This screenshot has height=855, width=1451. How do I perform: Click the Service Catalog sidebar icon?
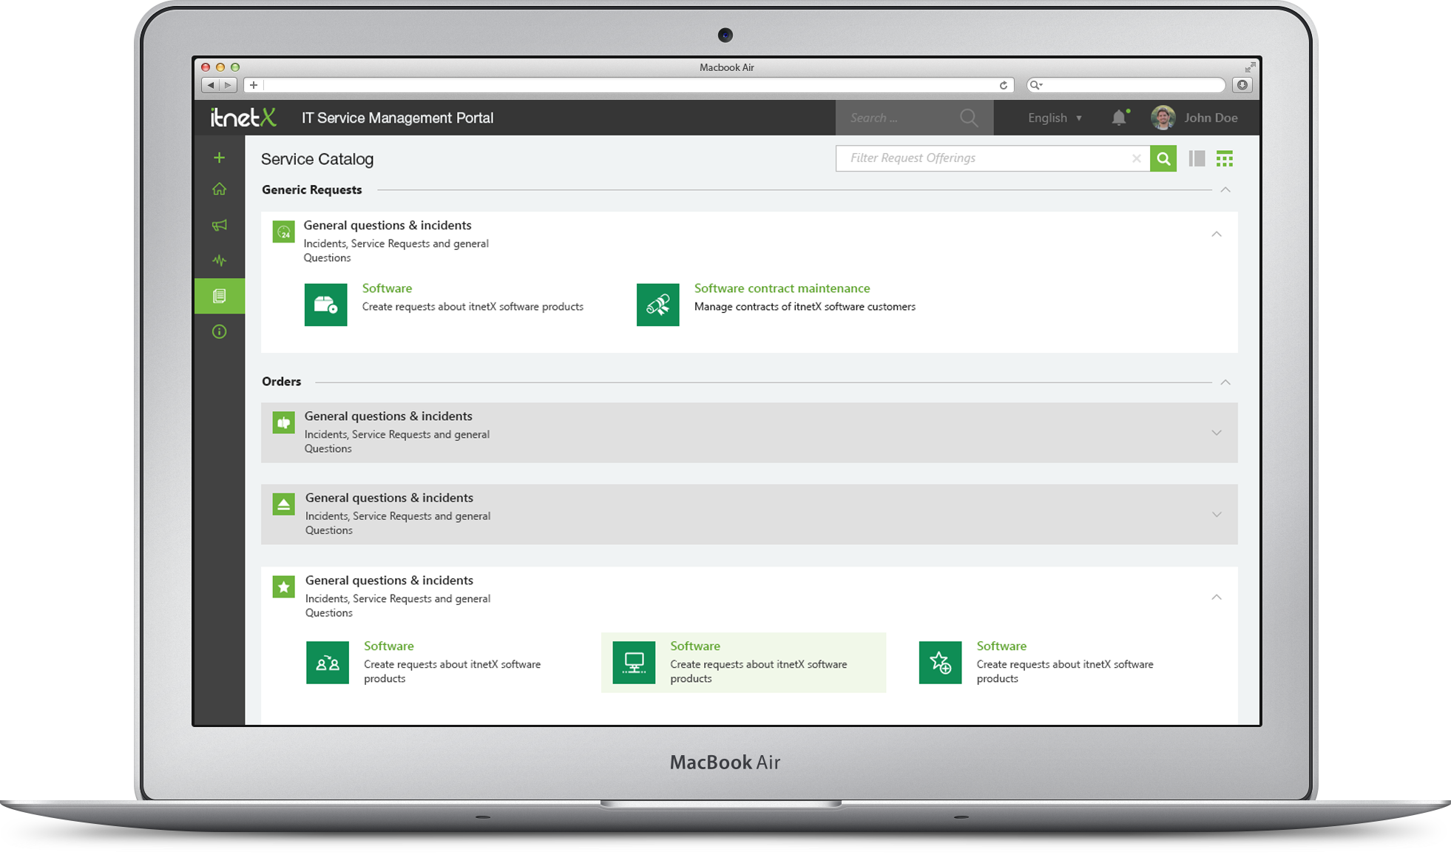[222, 294]
